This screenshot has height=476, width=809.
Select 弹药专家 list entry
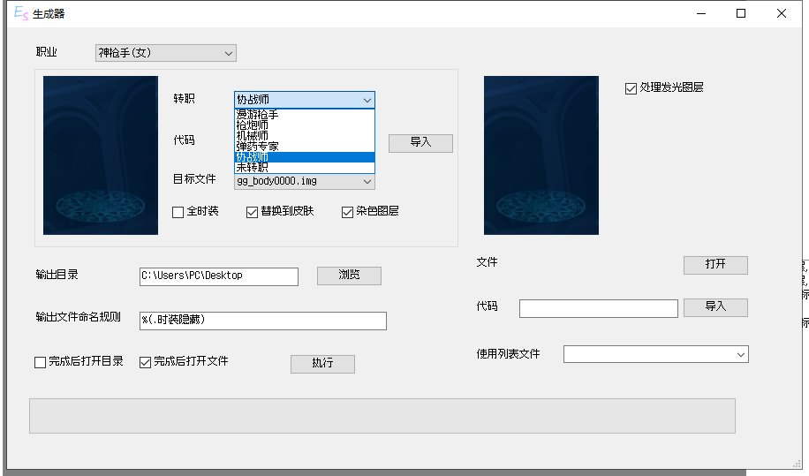point(305,147)
